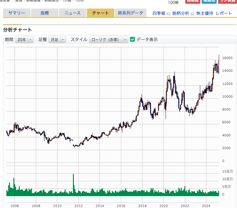The height and width of the screenshot is (208, 237).
Task: View the 時系列データ tab
Action: (130, 13)
